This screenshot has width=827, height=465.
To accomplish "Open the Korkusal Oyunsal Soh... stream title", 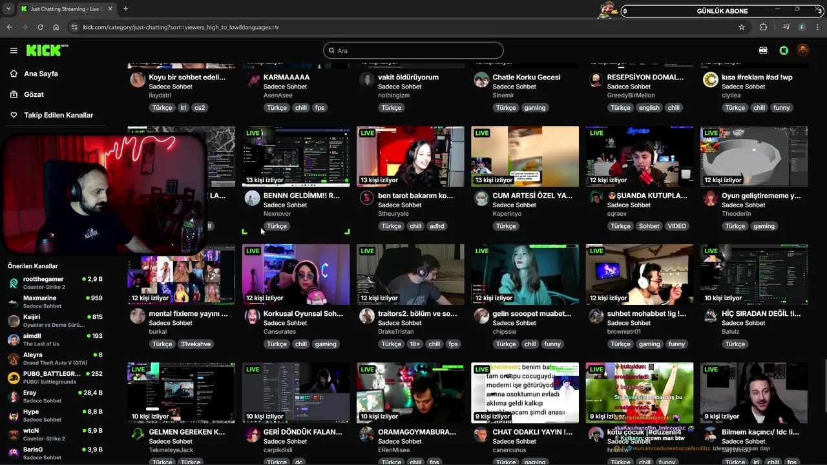I will 303,314.
